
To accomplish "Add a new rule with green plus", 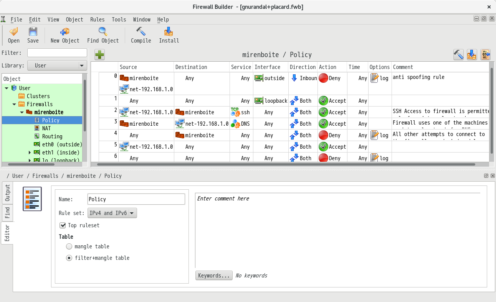I will point(99,55).
